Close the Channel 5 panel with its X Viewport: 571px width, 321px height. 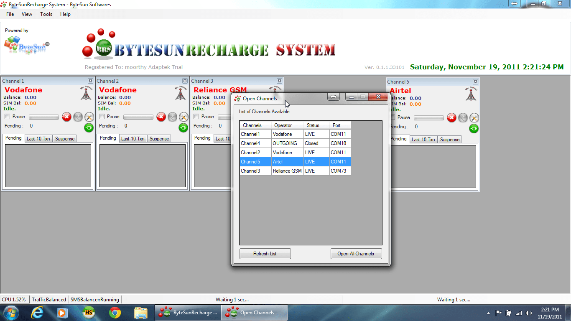coord(475,82)
